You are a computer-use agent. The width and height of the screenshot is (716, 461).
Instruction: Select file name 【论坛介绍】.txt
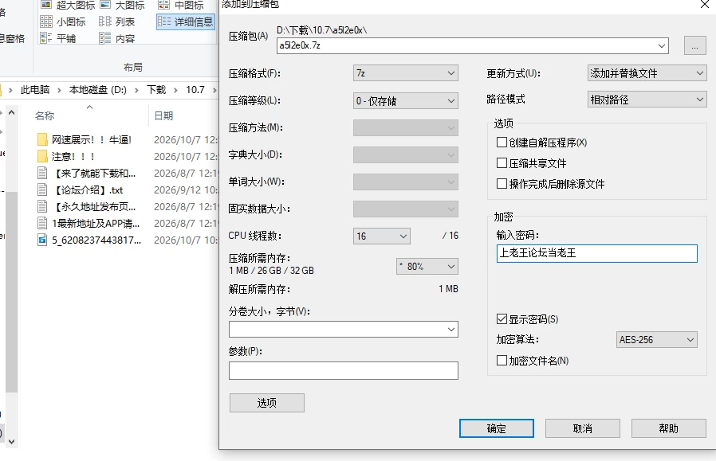tap(89, 190)
